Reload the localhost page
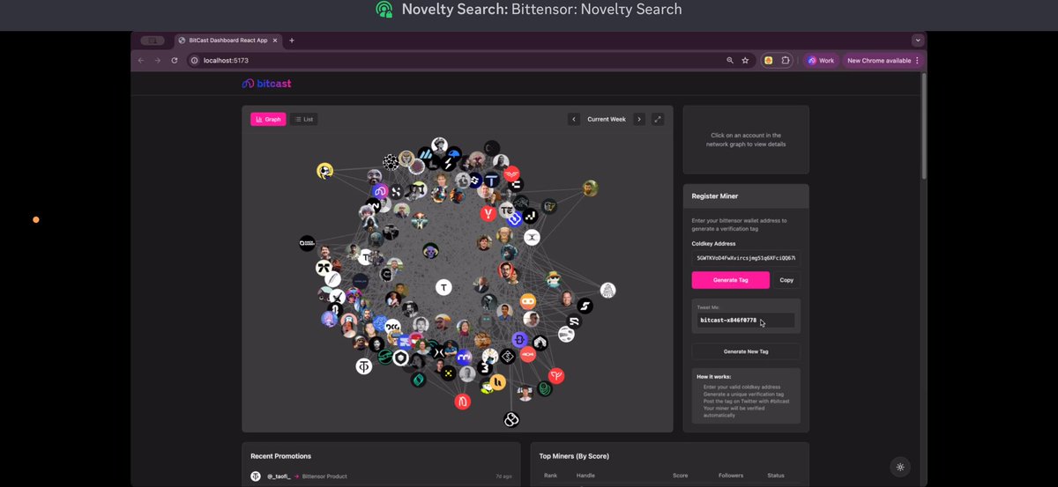 [175, 60]
